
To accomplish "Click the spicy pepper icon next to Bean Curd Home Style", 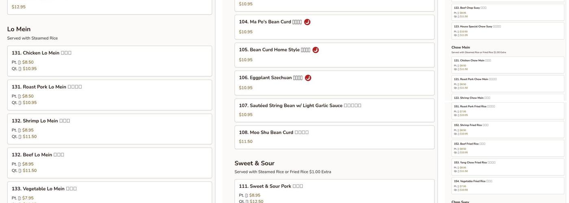I will 316,50.
